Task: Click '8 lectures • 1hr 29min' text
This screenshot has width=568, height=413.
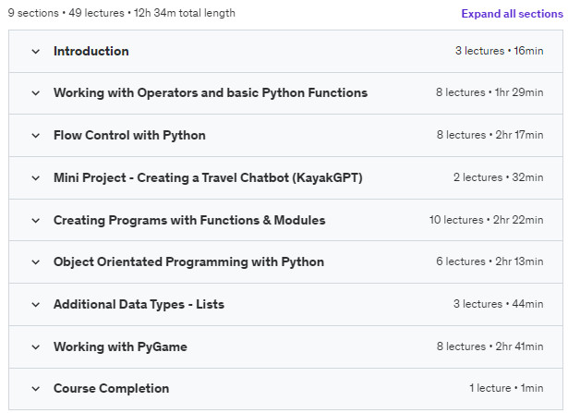Action: (489, 92)
